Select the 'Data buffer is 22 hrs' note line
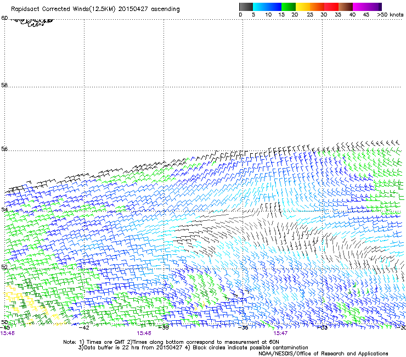Viewport: 406px width, 357px height. coord(194,348)
